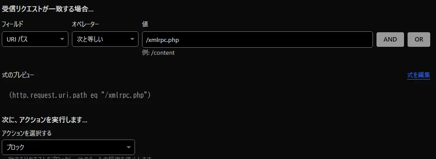Click the オペレーター column label
Image resolution: width=436 pixels, height=159 pixels.
click(85, 24)
